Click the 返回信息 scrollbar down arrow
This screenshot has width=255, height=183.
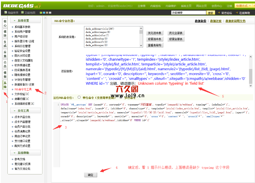pos(251,86)
